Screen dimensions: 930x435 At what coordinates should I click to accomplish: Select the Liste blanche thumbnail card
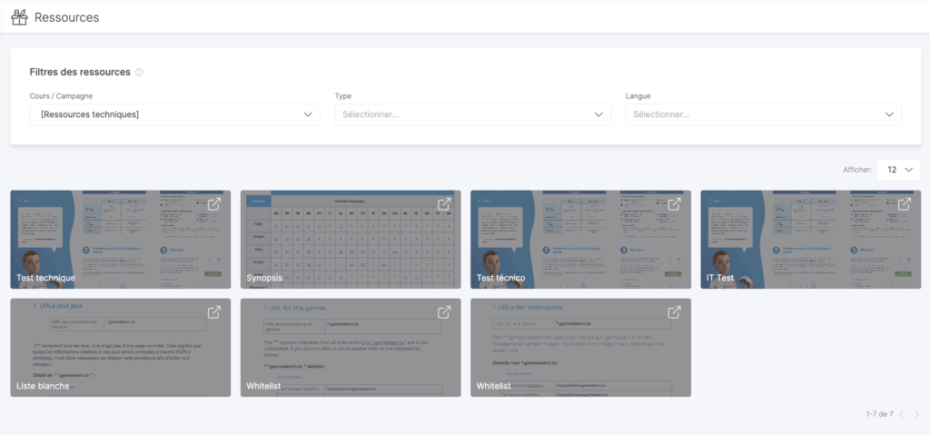tap(120, 349)
